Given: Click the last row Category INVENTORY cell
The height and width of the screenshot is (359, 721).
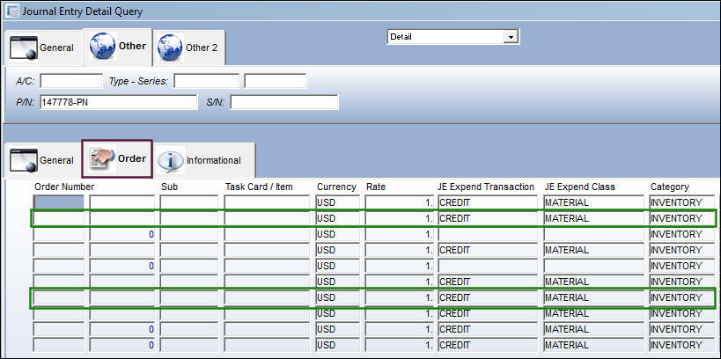Looking at the screenshot, I should [x=681, y=345].
